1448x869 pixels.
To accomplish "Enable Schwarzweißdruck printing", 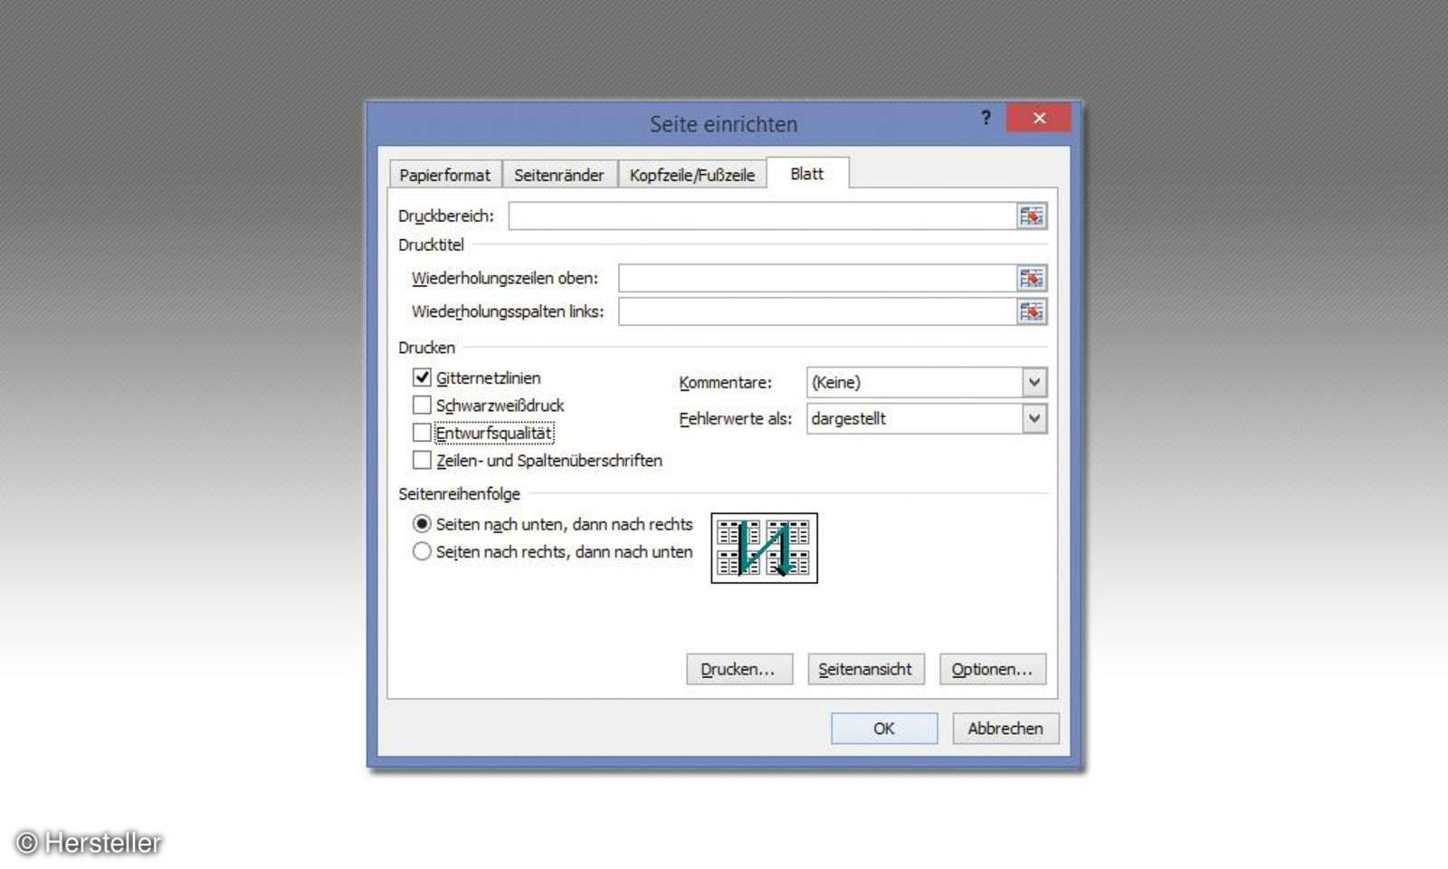I will coord(422,406).
